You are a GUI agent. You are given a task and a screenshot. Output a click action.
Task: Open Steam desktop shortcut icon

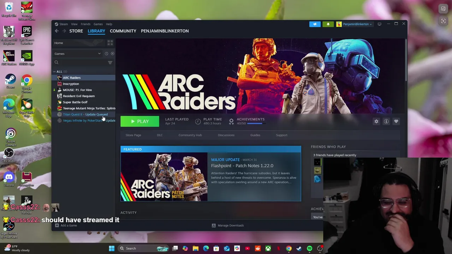(x=10, y=81)
